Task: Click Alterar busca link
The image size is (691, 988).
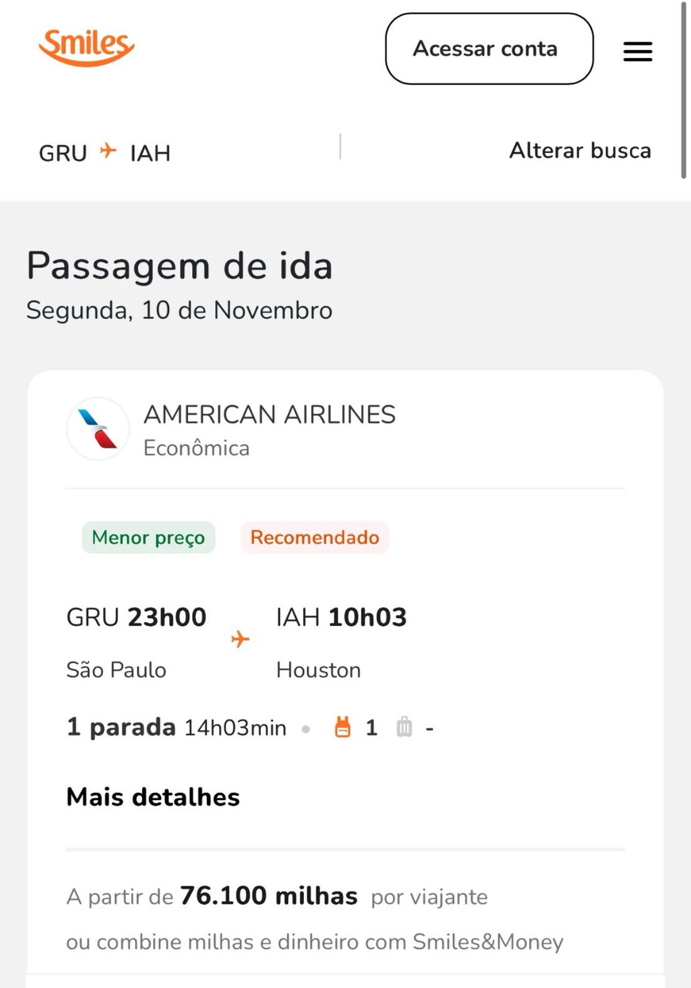Action: (x=580, y=151)
